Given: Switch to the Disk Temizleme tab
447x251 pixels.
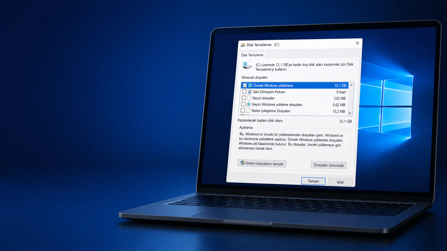Looking at the screenshot, I should point(252,55).
